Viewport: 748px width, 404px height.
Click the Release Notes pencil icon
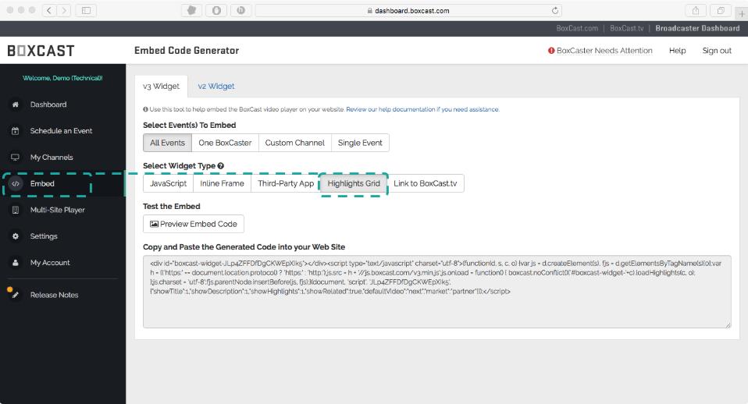14,295
